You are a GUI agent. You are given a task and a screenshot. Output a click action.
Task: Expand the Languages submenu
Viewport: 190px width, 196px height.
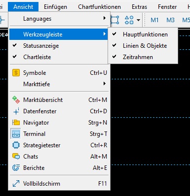pos(59,19)
